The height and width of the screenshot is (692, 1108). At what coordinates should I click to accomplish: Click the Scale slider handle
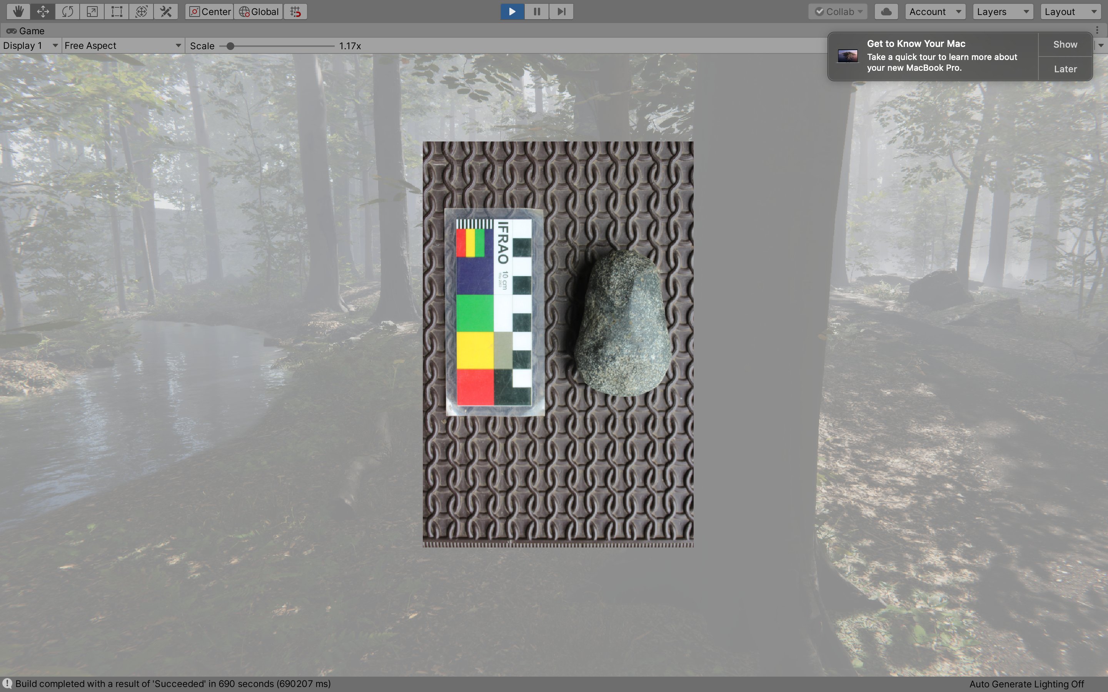point(230,46)
